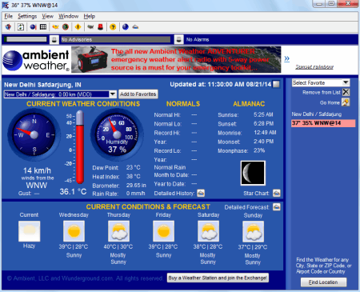The image size is (360, 292).
Task: Expand the New Delhi / Safdarjung station dropdown
Action: pyautogui.click(x=113, y=94)
